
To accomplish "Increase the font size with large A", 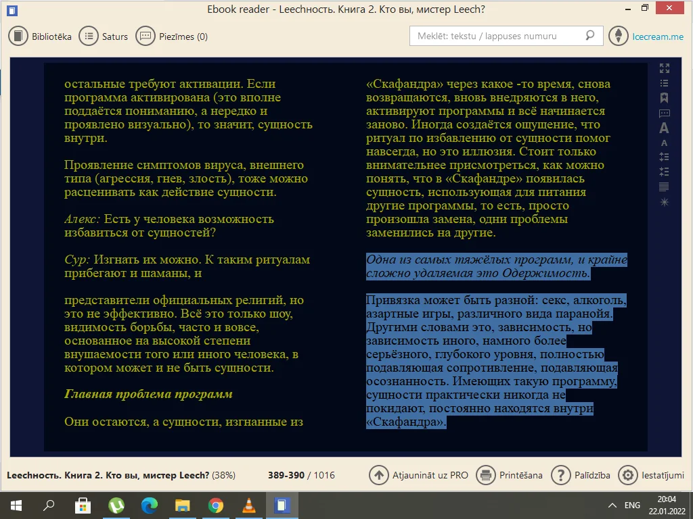I will click(x=664, y=128).
